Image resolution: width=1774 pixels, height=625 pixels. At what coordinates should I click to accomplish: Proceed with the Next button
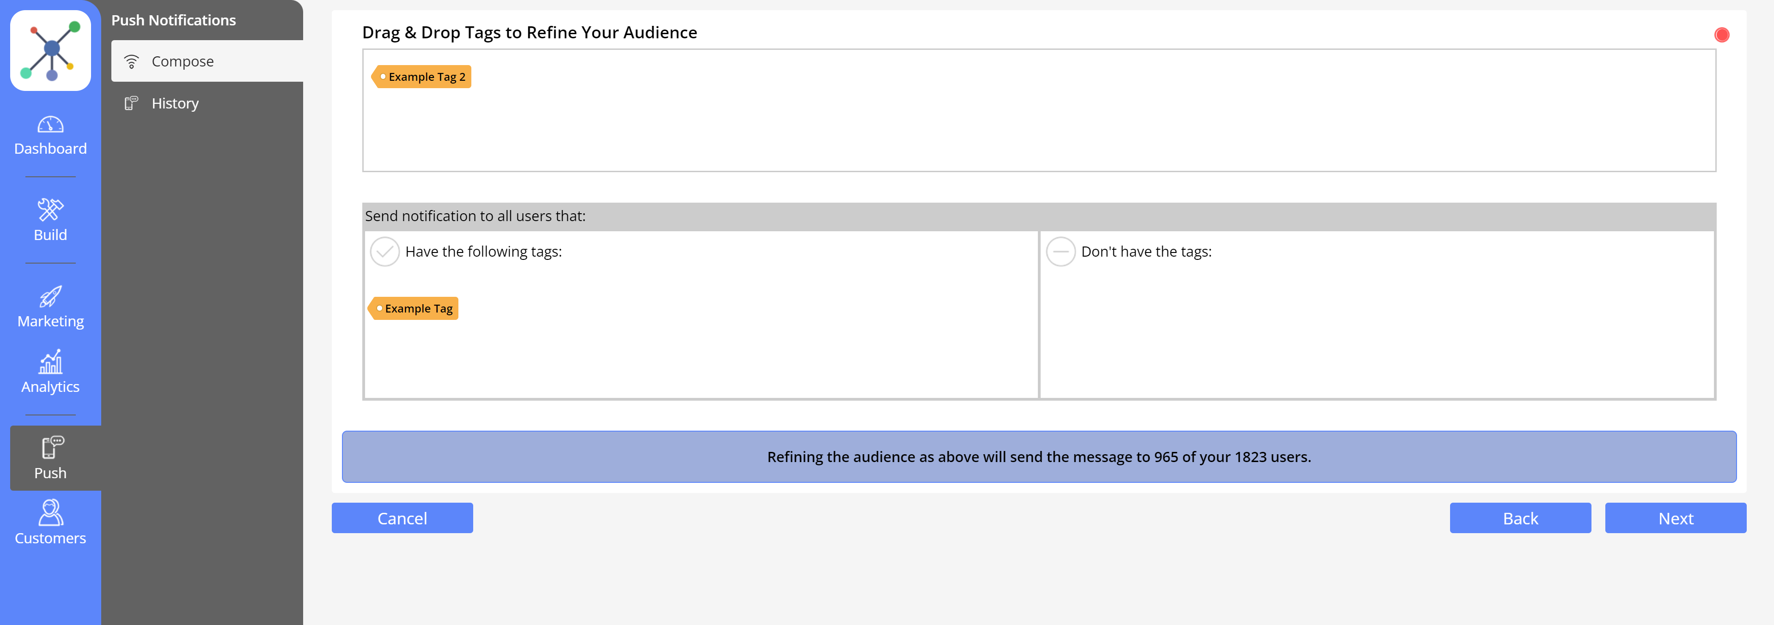(x=1675, y=518)
